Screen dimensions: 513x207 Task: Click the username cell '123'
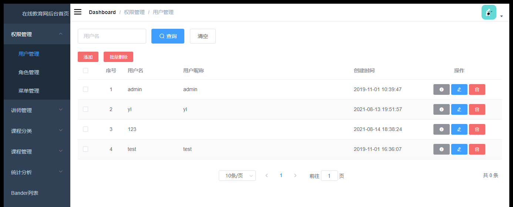click(132, 129)
